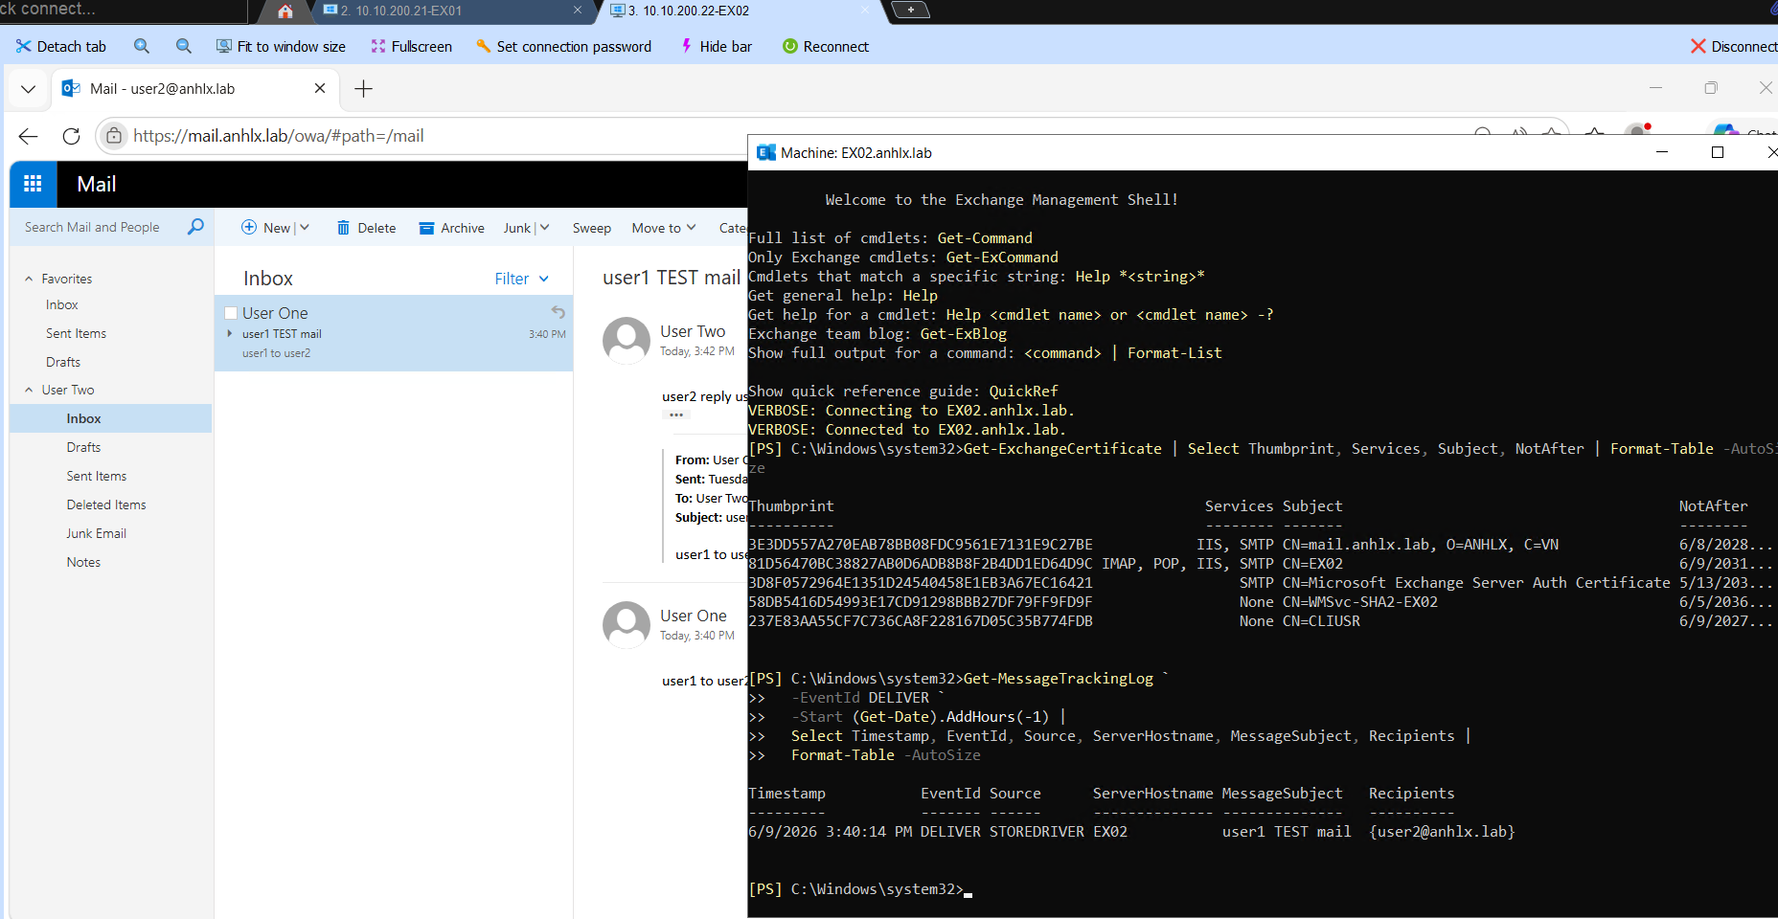Delete the selected message

tap(366, 228)
